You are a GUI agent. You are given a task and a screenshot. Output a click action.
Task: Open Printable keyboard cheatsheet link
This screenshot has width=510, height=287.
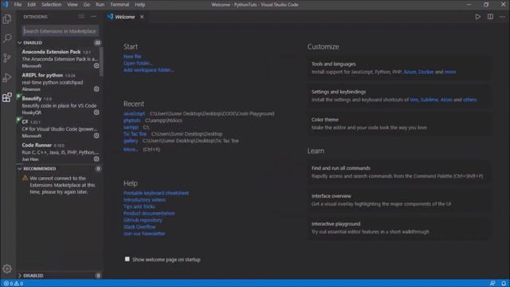tap(156, 193)
